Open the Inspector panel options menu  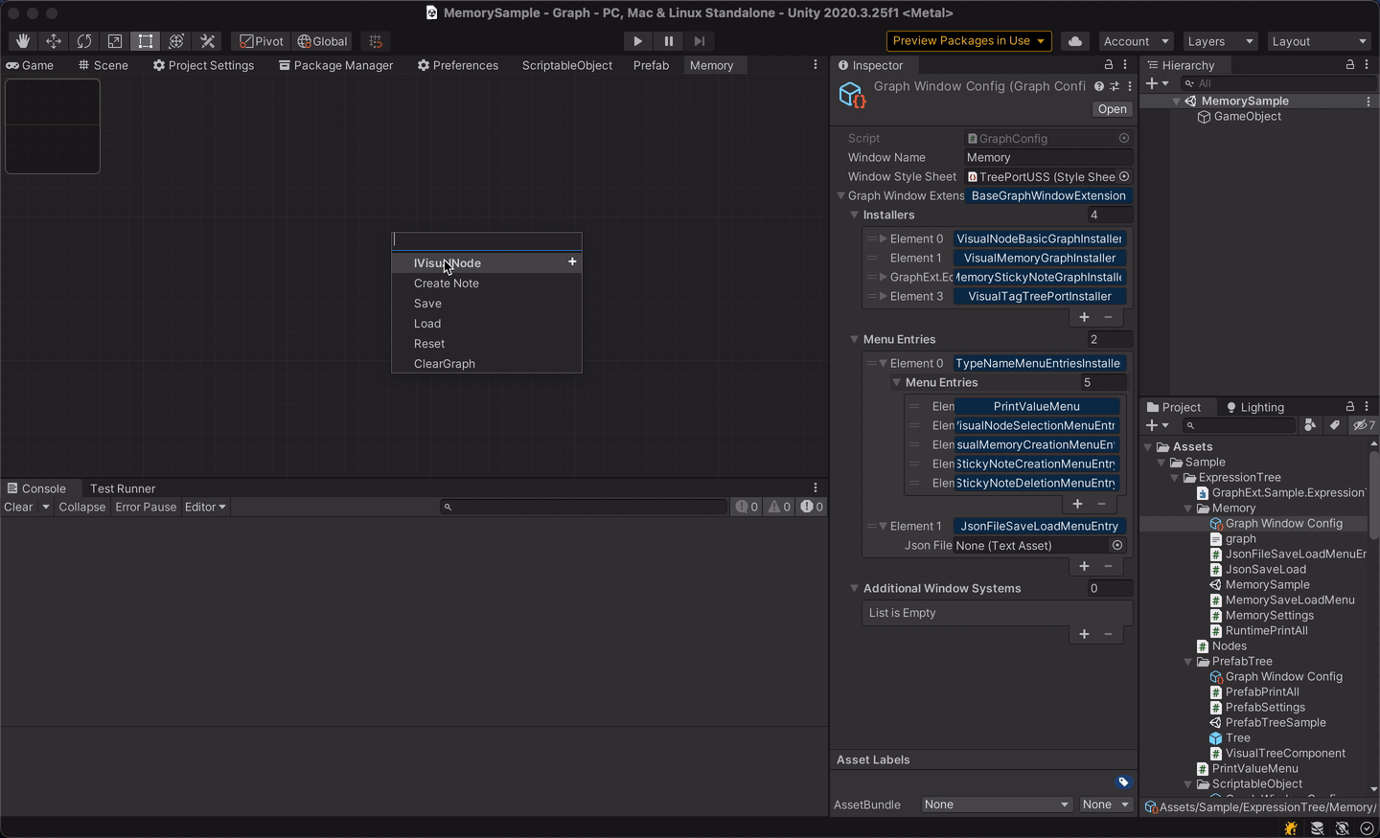pos(1125,65)
